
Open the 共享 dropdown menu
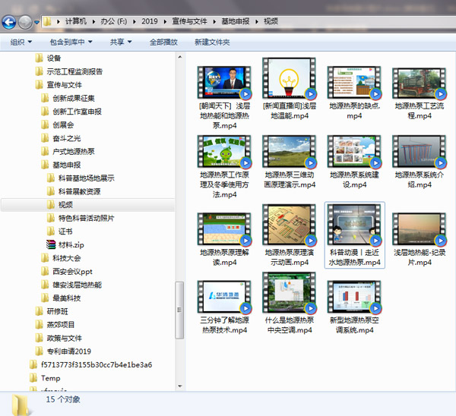[x=120, y=42]
